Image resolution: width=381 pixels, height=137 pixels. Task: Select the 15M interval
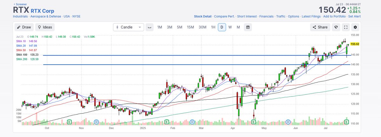(x=190, y=27)
